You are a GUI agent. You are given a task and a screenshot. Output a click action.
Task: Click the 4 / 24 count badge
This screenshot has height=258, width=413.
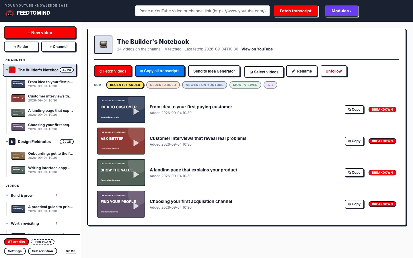pyautogui.click(x=67, y=70)
